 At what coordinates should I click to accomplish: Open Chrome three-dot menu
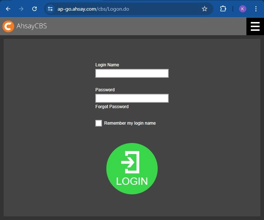pyautogui.click(x=256, y=9)
